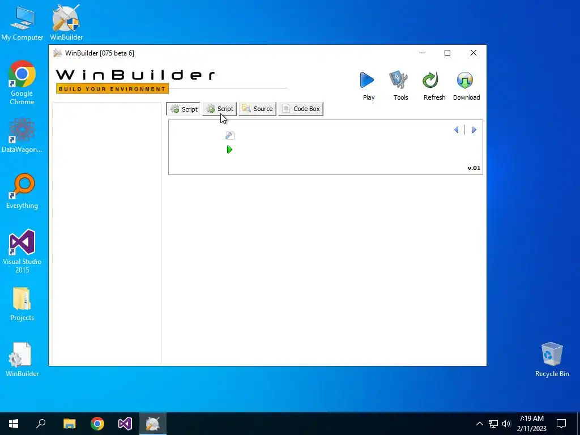Minimize the WinBuilder window

coord(421,53)
